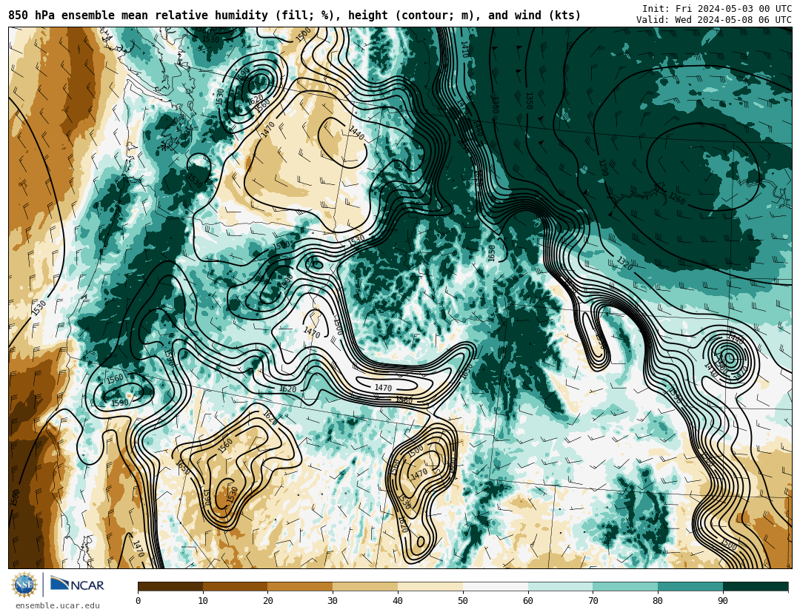Screen dimensions: 800x615
Task: Click the Valid: Wed 2024-05-08 06 UTC text
Action: (x=714, y=20)
